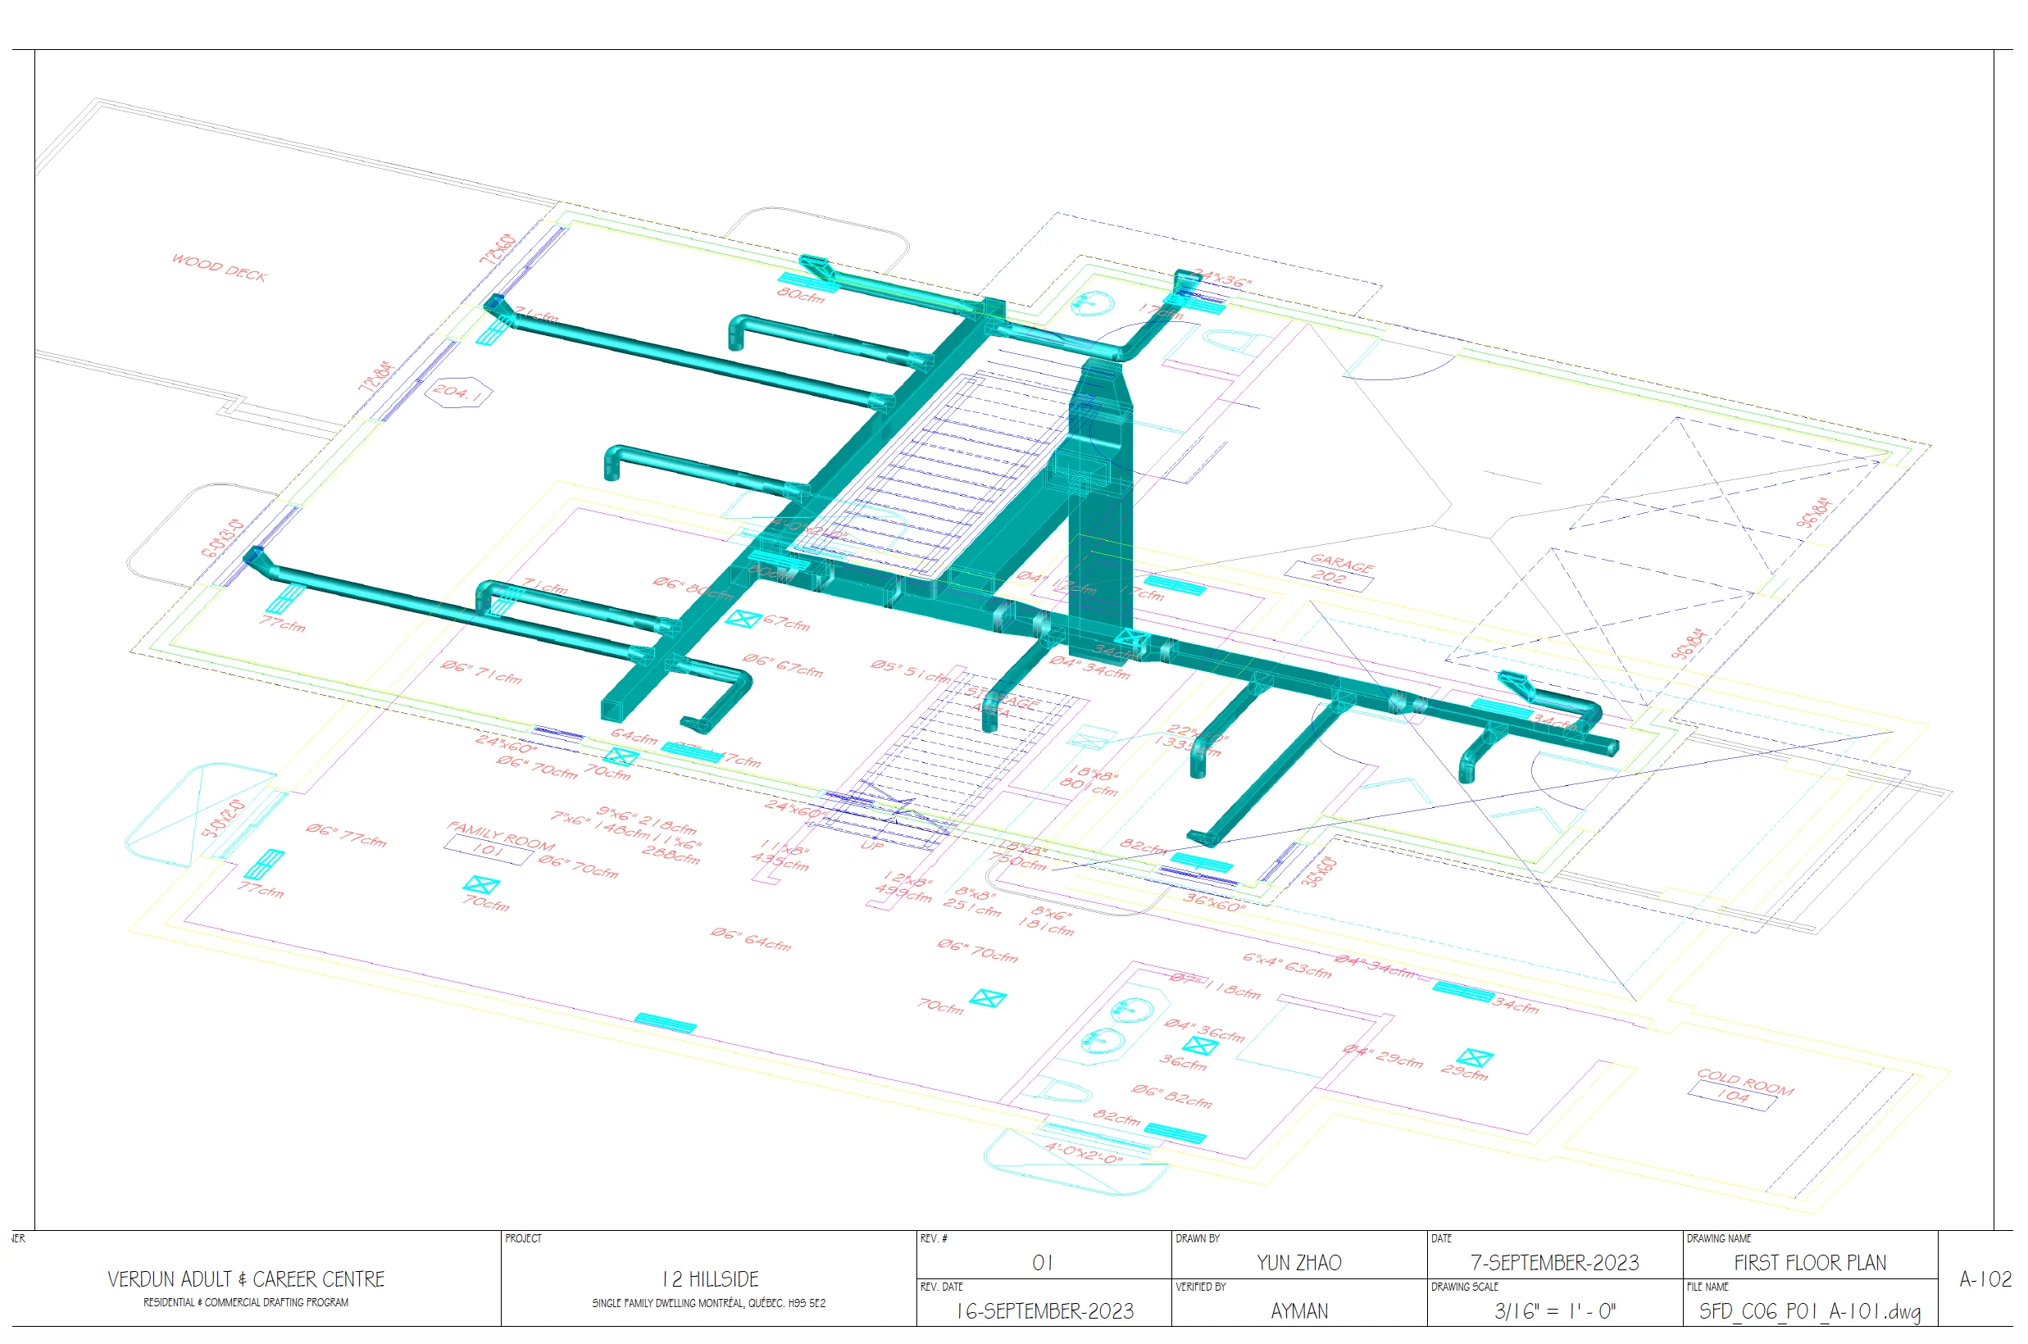Screen dimensions: 2028x1344
Task: Click the UP stair label
Action: coord(871,846)
